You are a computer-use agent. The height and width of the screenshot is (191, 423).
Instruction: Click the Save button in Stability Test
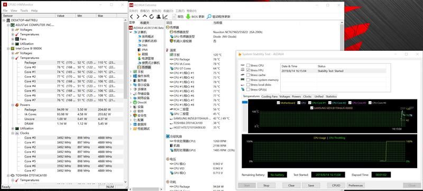click(311, 186)
